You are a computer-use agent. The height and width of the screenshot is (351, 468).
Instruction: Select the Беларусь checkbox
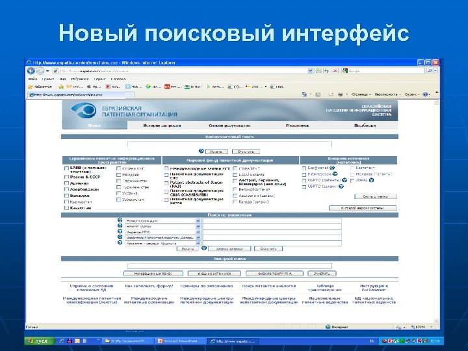tap(66, 196)
